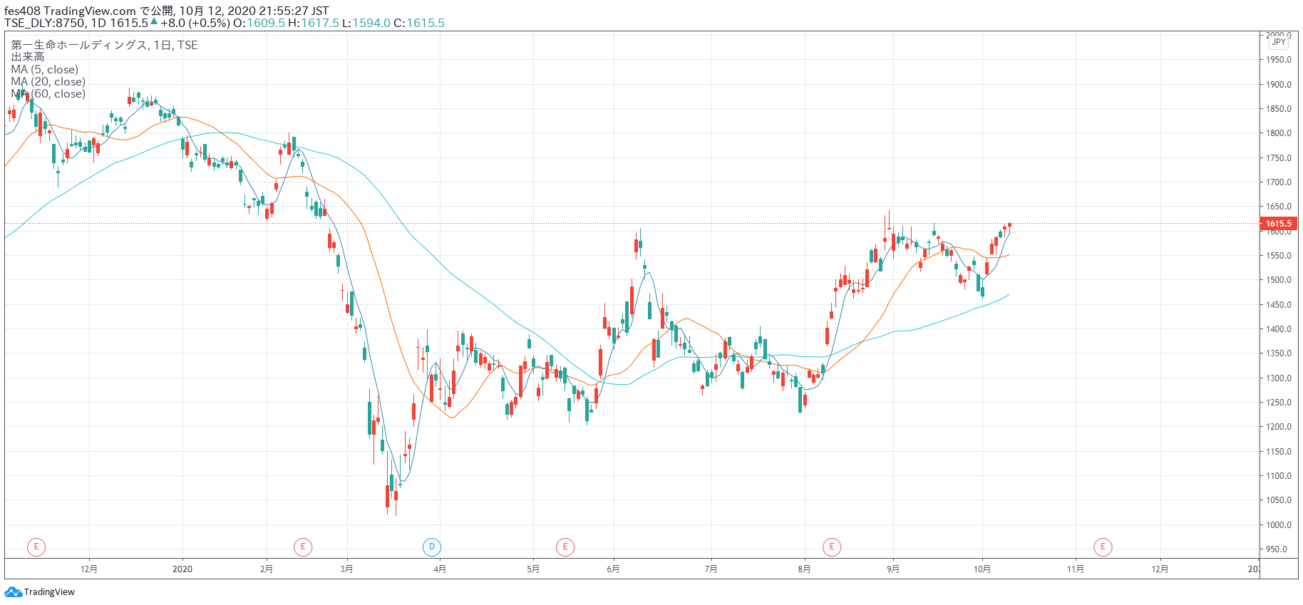
Task: Click the earnings E marker in February
Action: coord(303,547)
